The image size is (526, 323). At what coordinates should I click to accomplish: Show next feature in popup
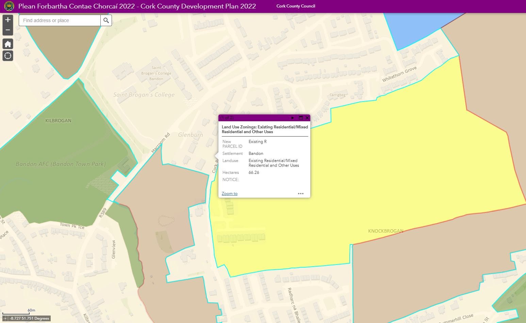293,118
